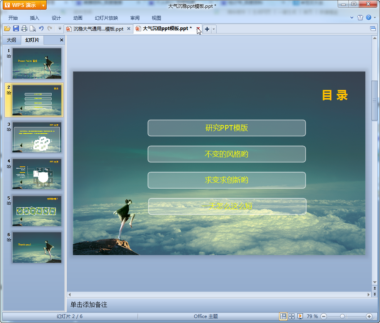The height and width of the screenshot is (323, 380).
Task: Click the 研究PPT模版 box on slide
Action: tap(227, 128)
